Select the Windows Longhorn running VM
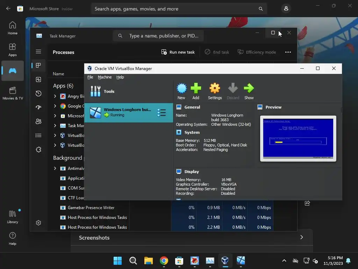The width and height of the screenshot is (358, 269). 129,113
